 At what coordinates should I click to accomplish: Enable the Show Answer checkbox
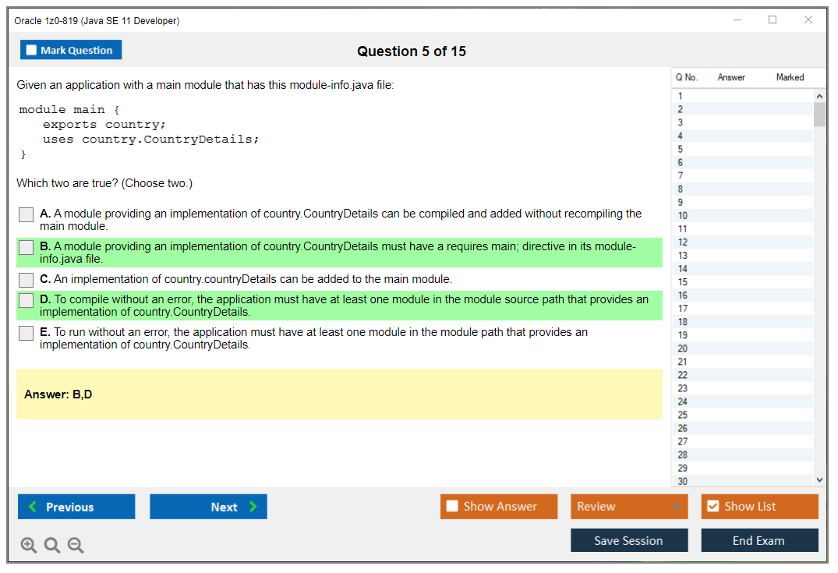452,507
